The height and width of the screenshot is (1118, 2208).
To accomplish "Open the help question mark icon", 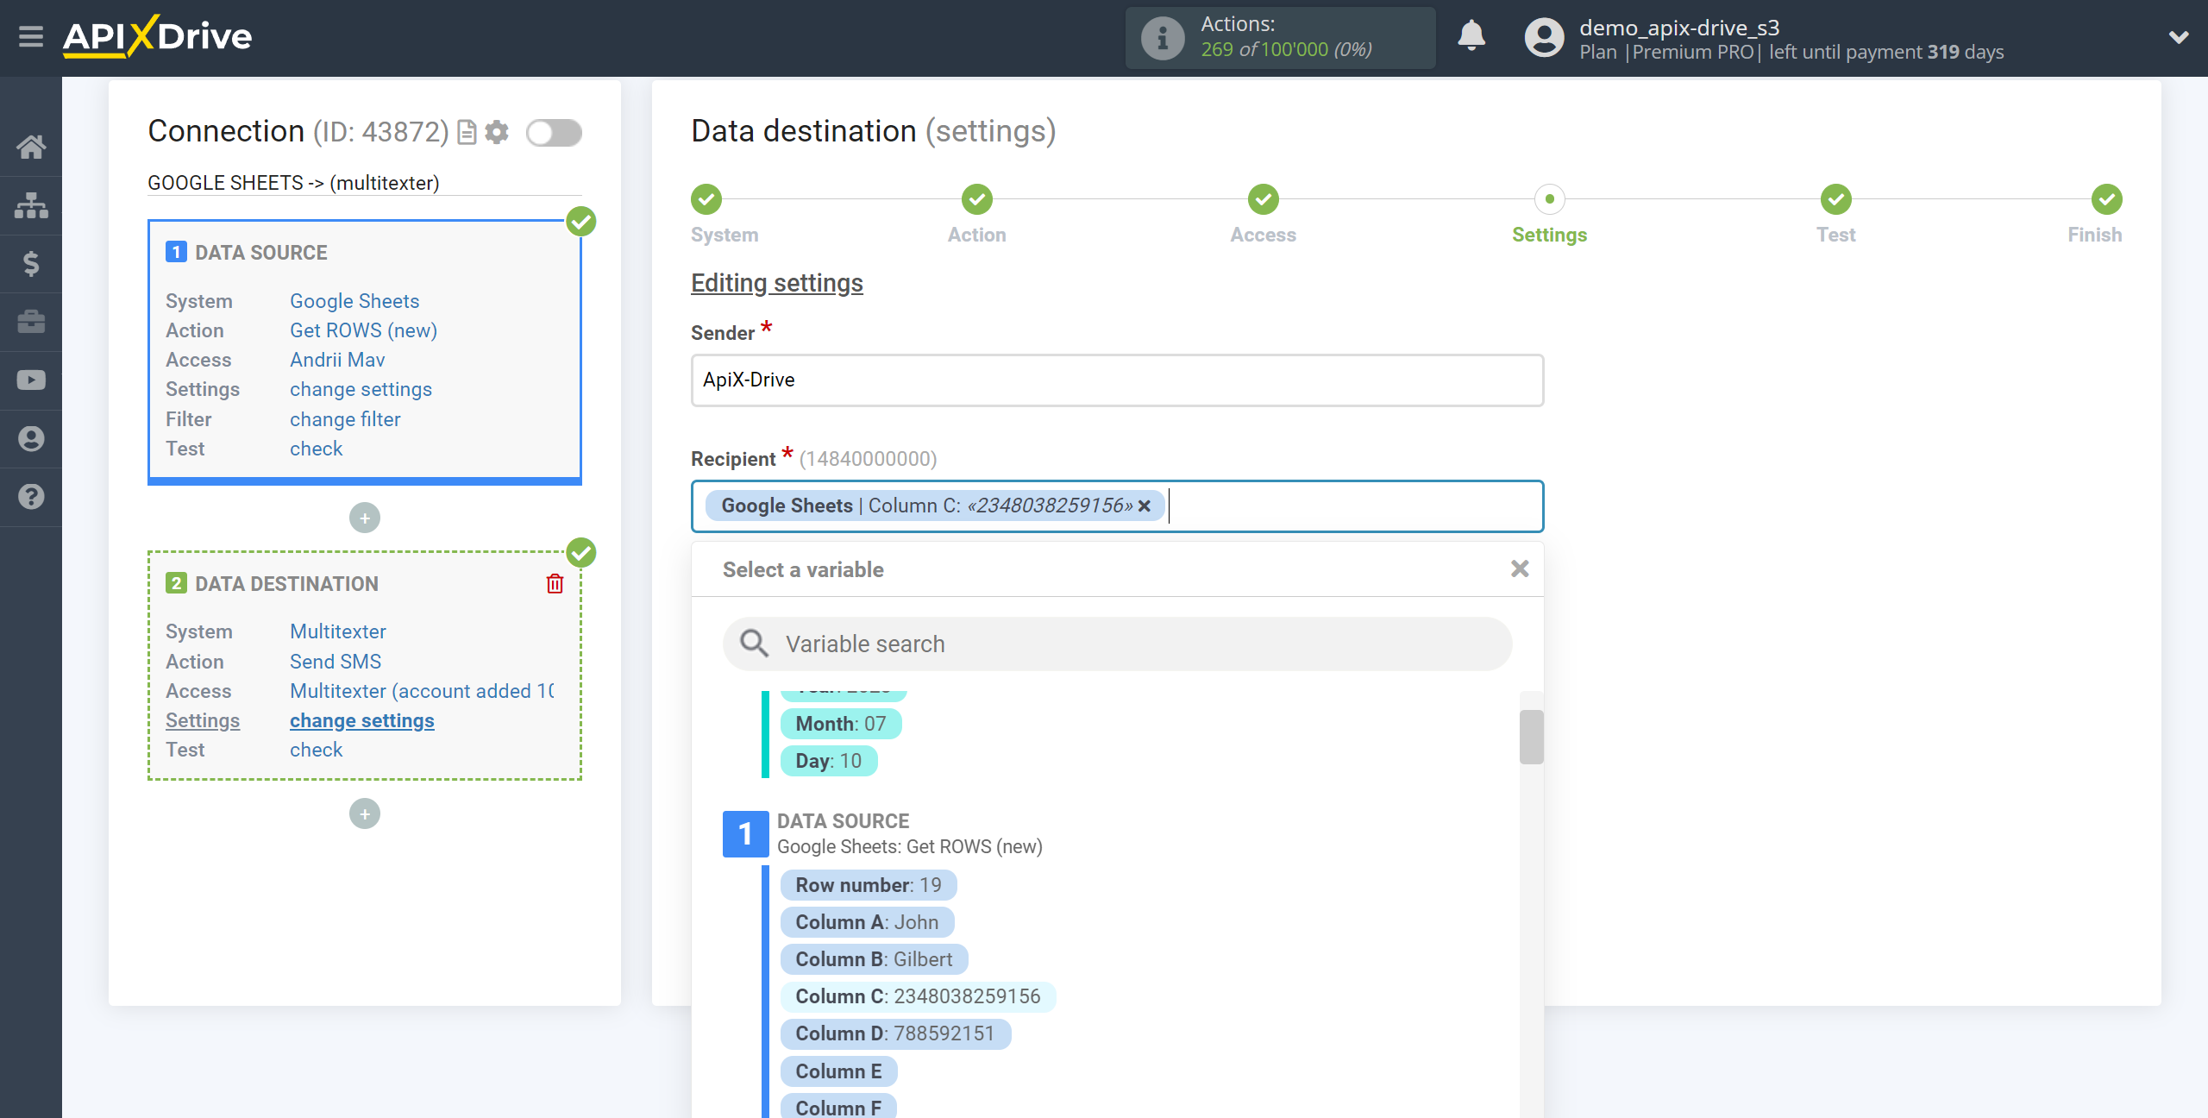I will click(31, 497).
